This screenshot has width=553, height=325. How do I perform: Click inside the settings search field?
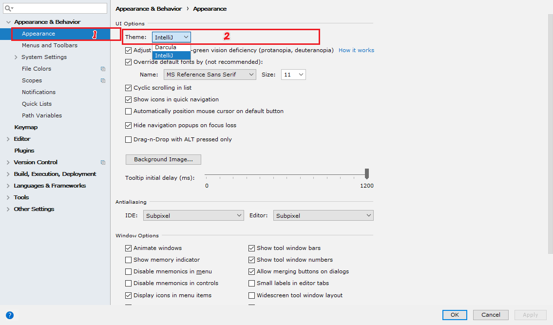pyautogui.click(x=55, y=8)
